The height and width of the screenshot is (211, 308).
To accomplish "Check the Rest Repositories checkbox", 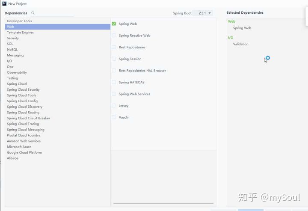I will [114, 47].
